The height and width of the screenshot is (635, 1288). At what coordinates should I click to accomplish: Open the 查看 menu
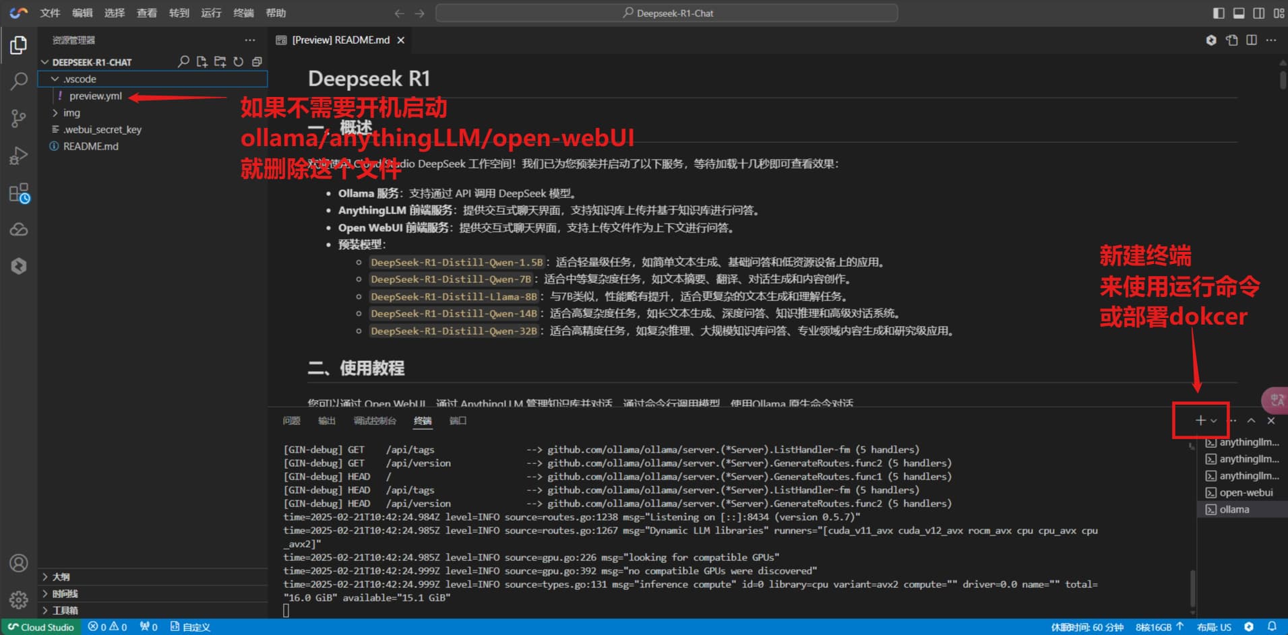(147, 13)
